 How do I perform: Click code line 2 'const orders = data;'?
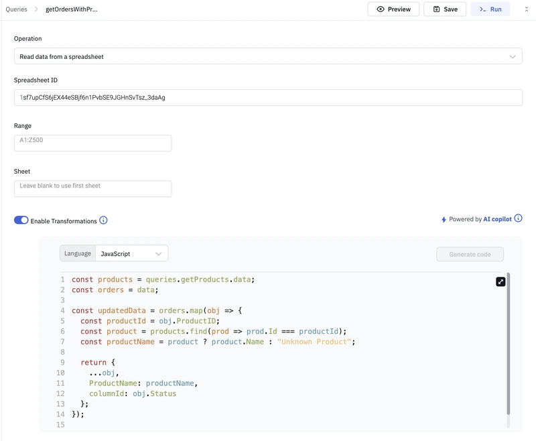click(x=115, y=290)
